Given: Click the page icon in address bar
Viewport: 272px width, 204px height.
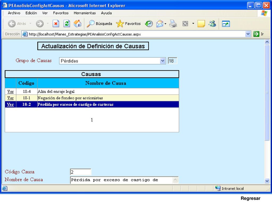Looking at the screenshot, I should pyautogui.click(x=25, y=34).
